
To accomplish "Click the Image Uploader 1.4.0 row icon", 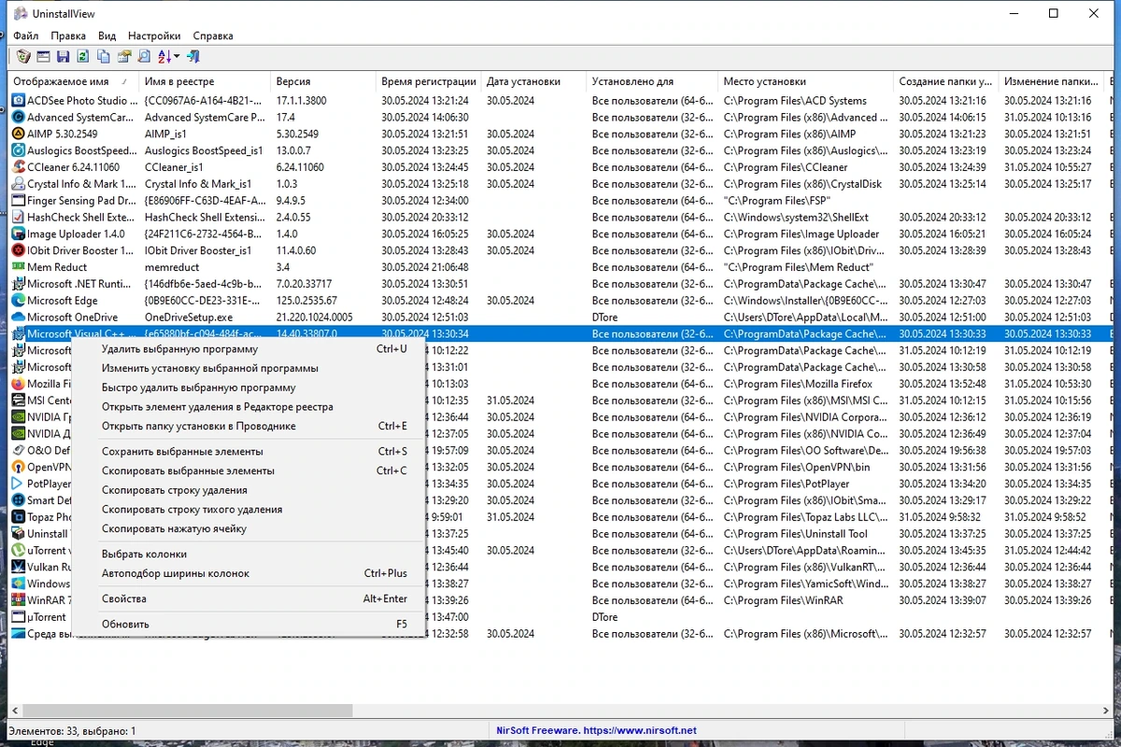I will pos(18,234).
